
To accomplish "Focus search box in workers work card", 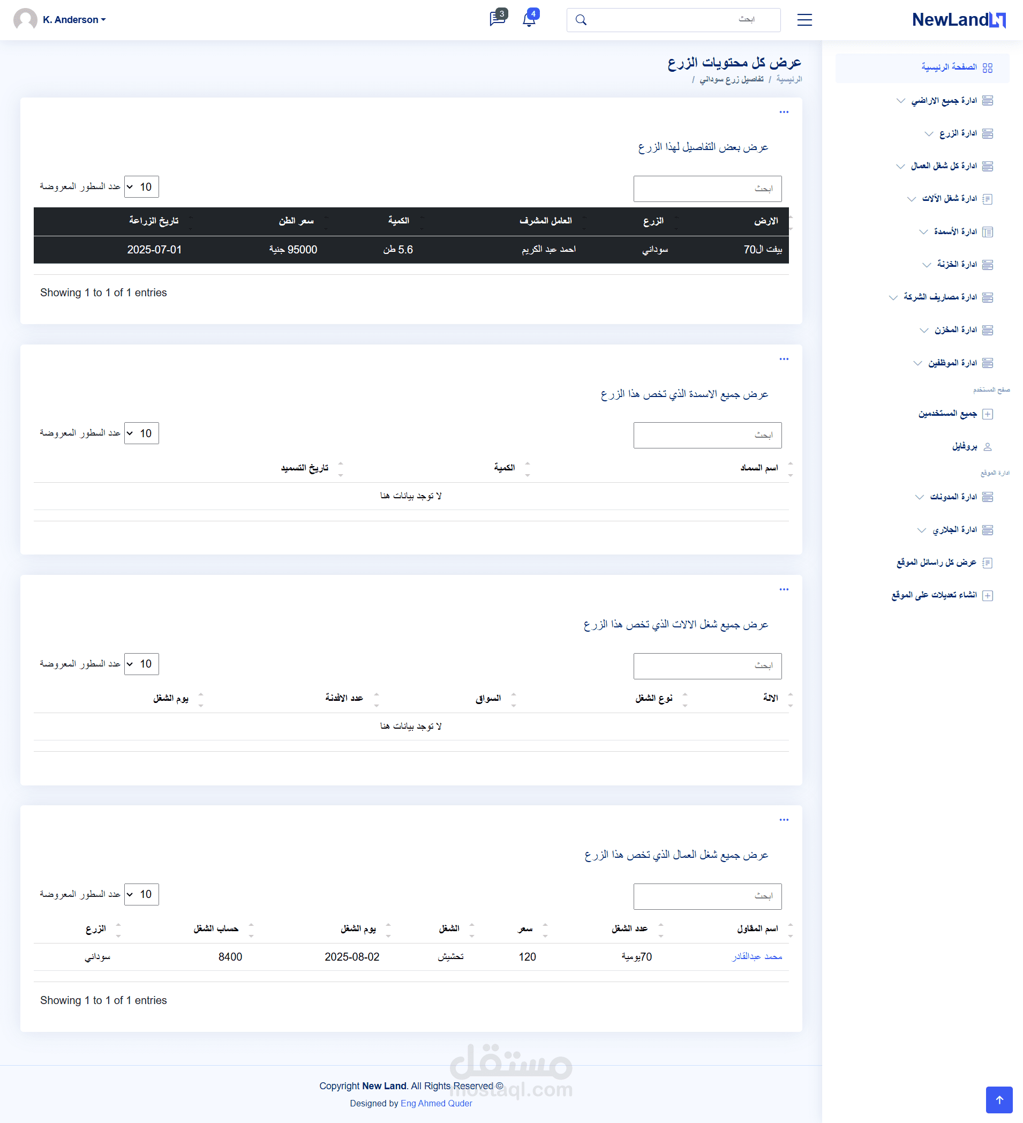I will coord(708,896).
